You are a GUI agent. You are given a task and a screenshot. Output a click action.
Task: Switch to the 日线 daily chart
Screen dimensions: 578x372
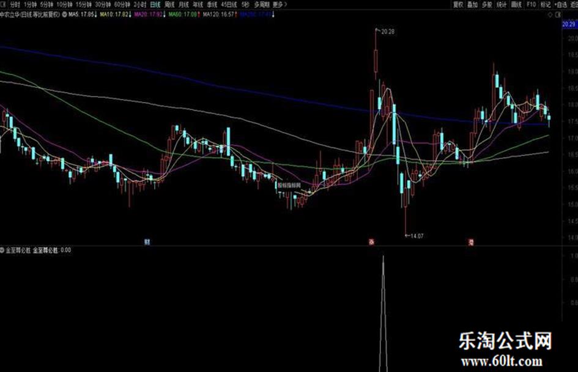[x=155, y=4]
